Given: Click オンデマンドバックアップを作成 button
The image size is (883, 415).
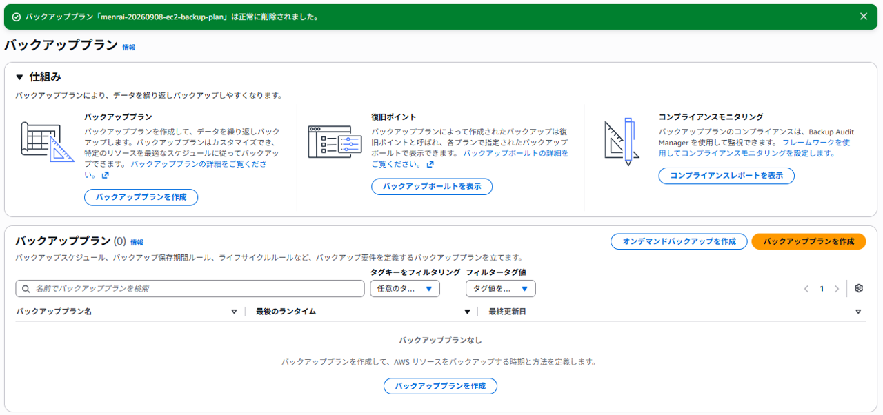Looking at the screenshot, I should 679,241.
